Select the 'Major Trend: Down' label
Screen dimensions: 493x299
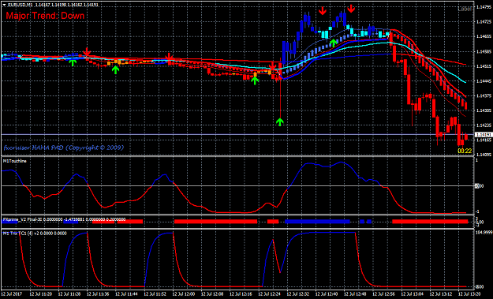[x=45, y=16]
